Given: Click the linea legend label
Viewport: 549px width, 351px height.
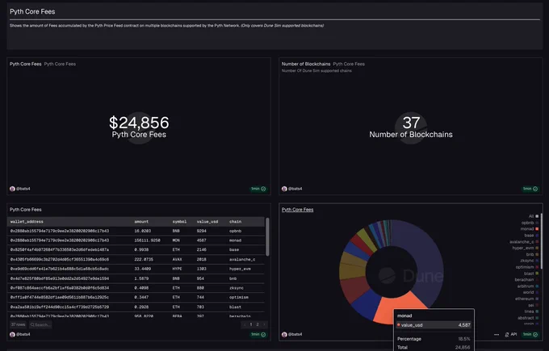Looking at the screenshot, I should [530, 311].
